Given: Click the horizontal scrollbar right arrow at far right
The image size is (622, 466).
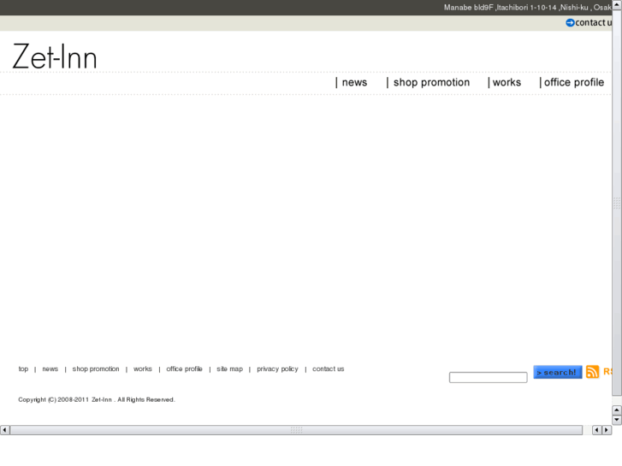Looking at the screenshot, I should 607,430.
